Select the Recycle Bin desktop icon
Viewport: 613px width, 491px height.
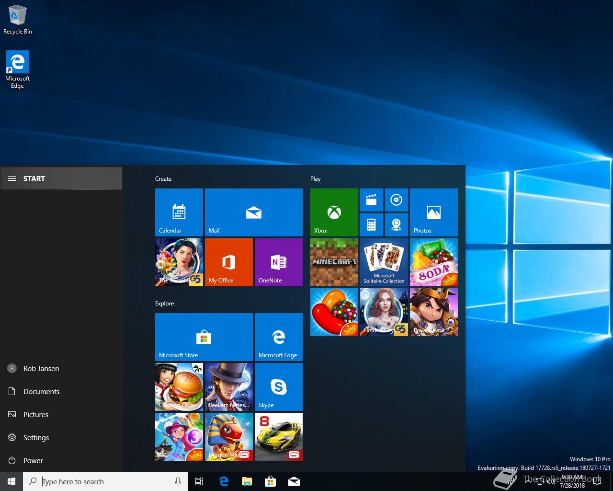click(x=18, y=20)
